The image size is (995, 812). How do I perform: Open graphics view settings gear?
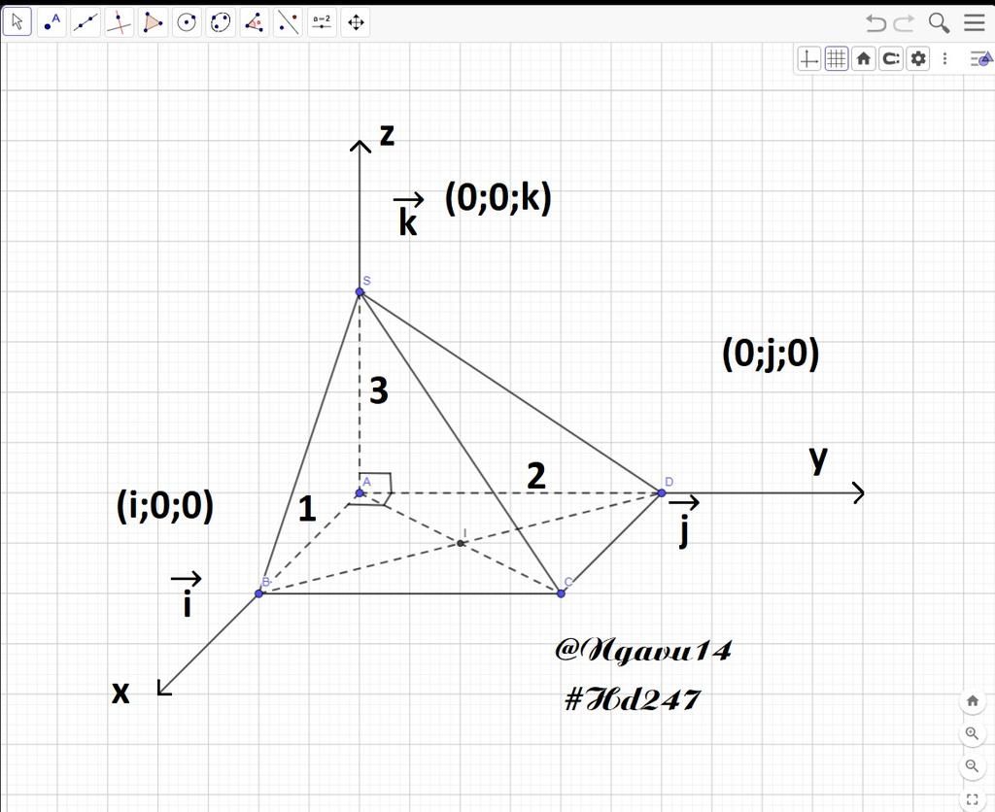[917, 59]
